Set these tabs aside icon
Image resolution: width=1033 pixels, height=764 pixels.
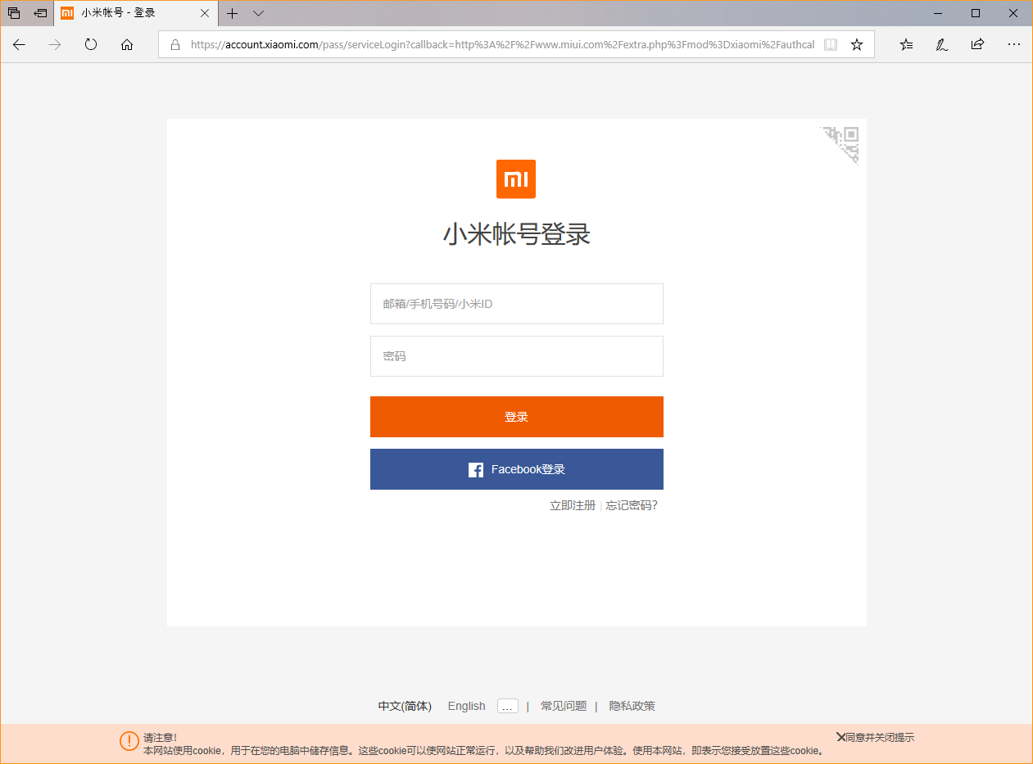(x=40, y=13)
